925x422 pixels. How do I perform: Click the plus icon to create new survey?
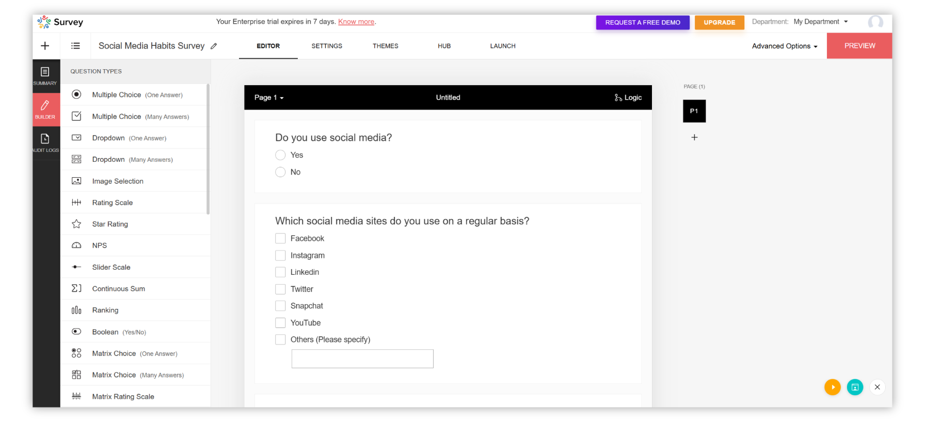45,46
